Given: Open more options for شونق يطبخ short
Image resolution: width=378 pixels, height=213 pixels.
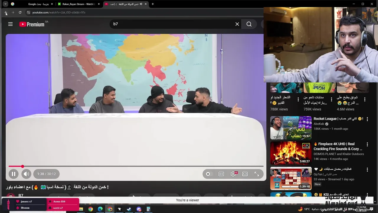Looking at the screenshot, I should point(365,99).
